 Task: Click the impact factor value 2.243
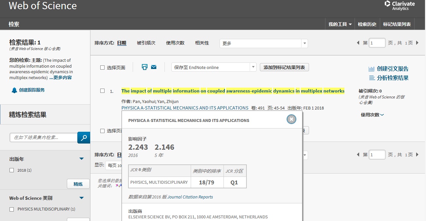pyautogui.click(x=138, y=147)
